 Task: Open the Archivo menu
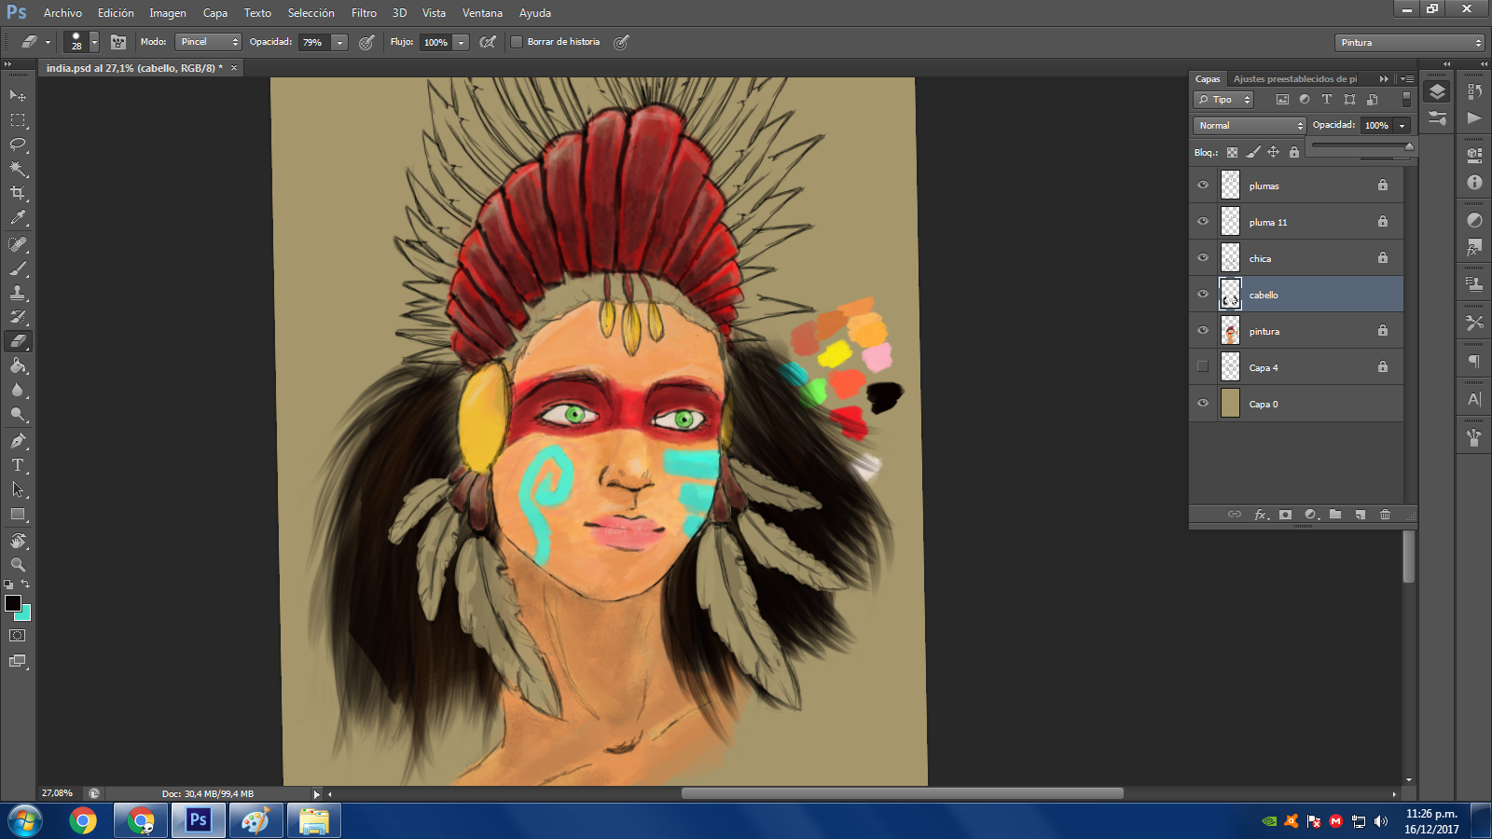tap(62, 13)
